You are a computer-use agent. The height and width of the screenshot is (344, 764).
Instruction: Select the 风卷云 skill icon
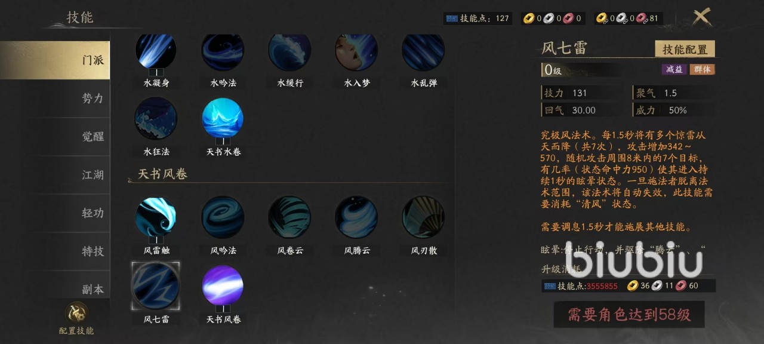289,217
